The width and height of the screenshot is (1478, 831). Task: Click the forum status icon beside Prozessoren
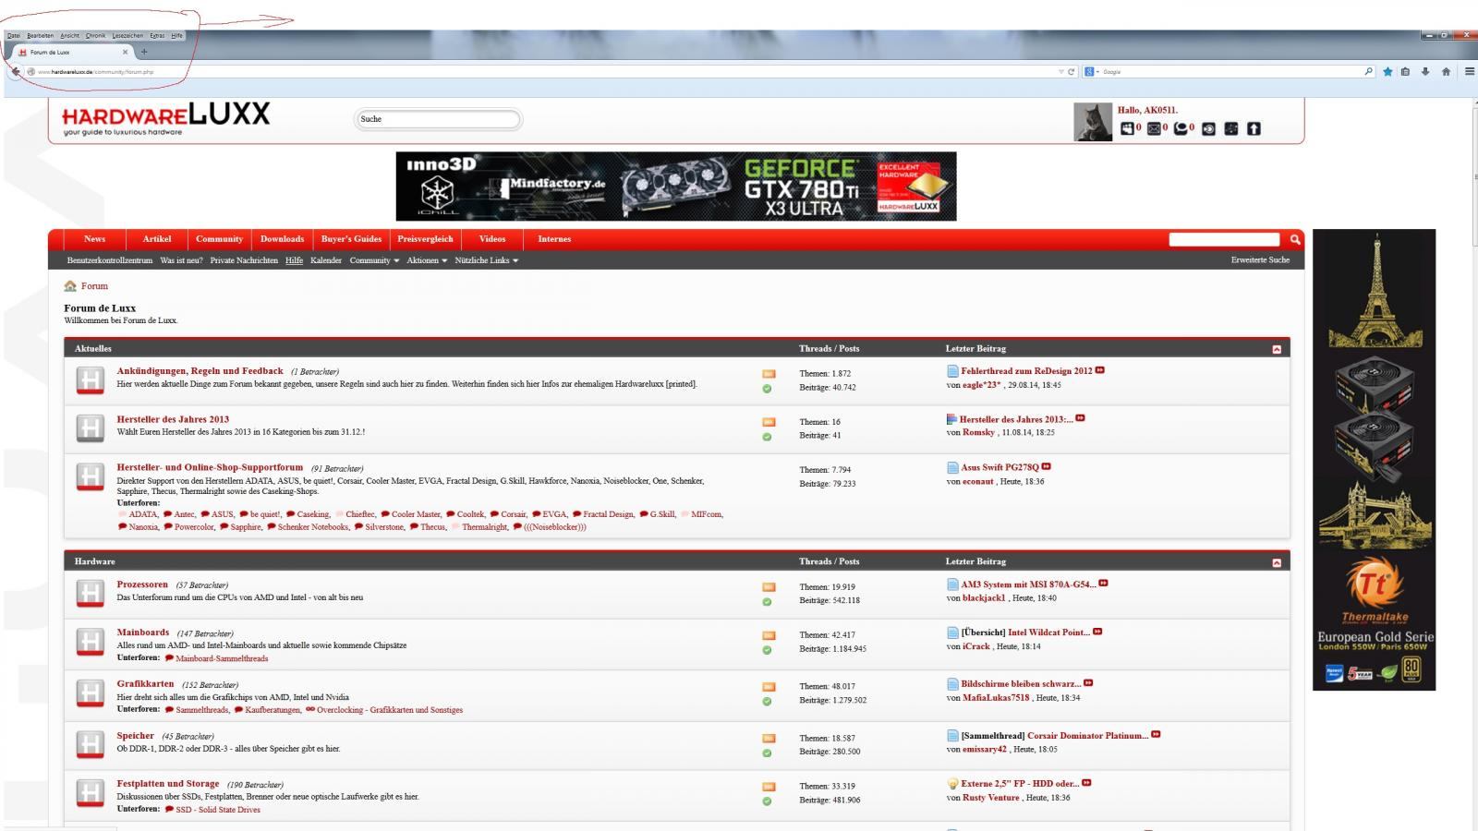(90, 593)
